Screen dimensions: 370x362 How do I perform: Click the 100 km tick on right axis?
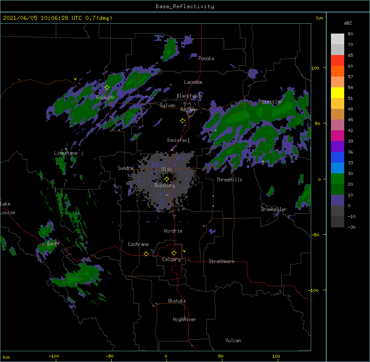click(315, 68)
